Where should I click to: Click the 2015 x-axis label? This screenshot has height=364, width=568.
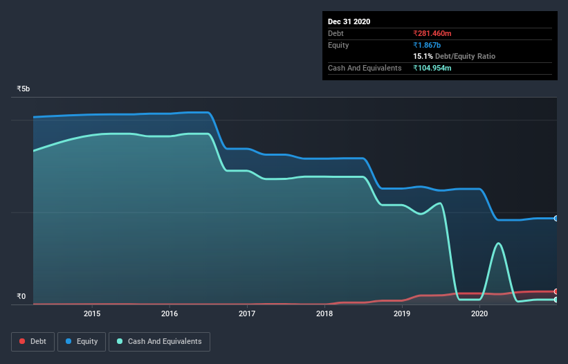[x=92, y=313]
